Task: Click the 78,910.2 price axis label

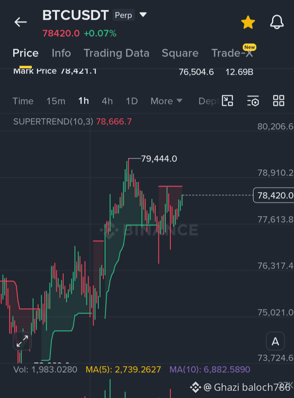Action: pyautogui.click(x=275, y=173)
